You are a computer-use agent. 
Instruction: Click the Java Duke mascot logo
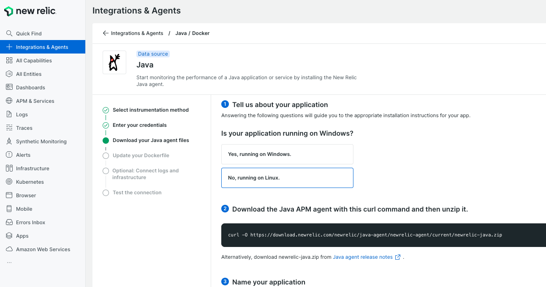tap(114, 62)
